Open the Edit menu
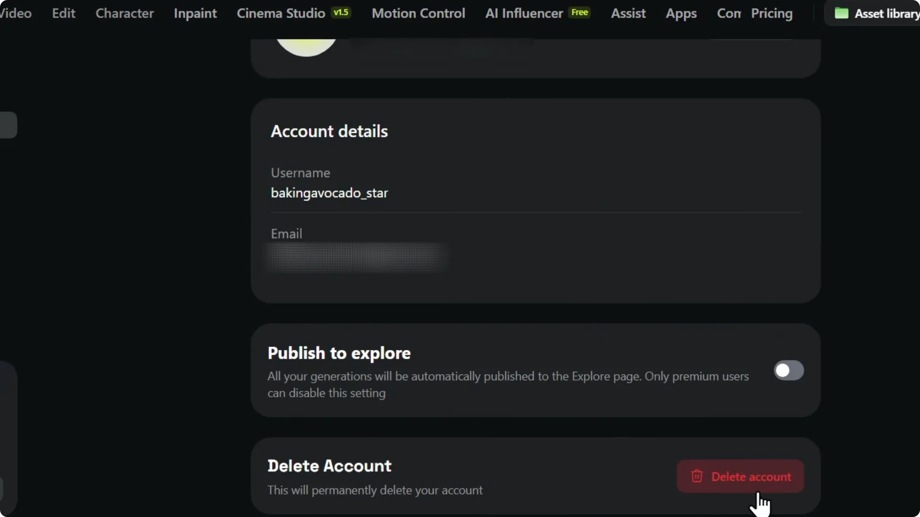This screenshot has width=920, height=517. tap(63, 13)
